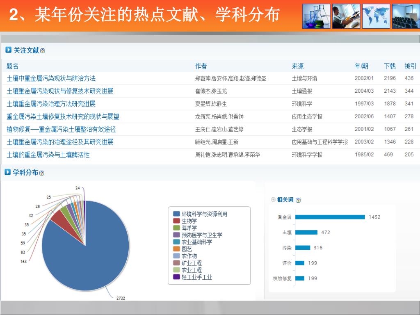Sort table by 年/期 column header
Viewport: 420px width, 315px height.
(361, 66)
